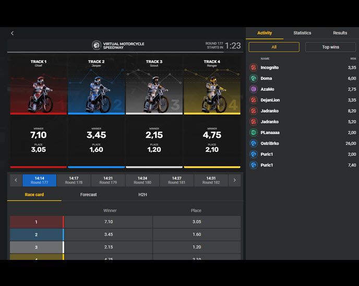Click the red rider 1 color cell
The width and height of the screenshot is (359, 286).
point(36,222)
